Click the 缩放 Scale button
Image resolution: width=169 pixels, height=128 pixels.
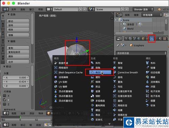(18, 29)
